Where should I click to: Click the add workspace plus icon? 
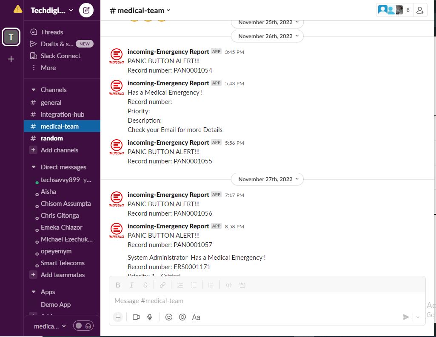[11, 59]
